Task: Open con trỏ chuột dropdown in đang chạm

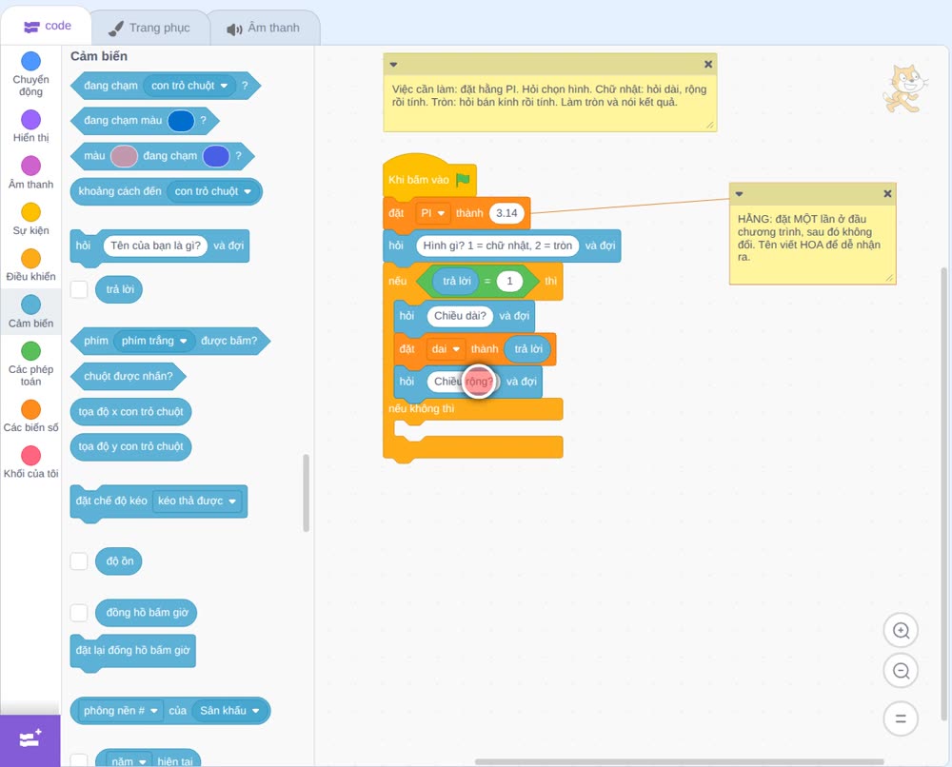Action: tap(189, 86)
